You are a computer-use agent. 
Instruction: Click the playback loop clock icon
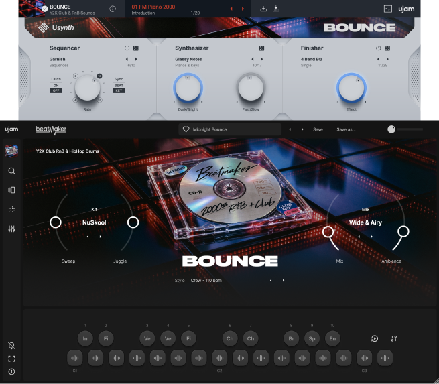(375, 338)
